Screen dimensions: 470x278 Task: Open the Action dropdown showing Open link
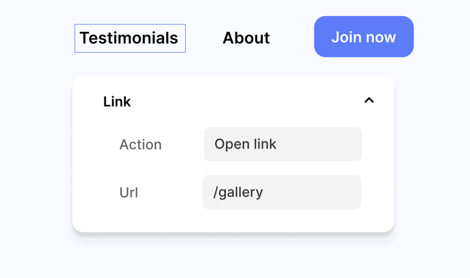pyautogui.click(x=283, y=144)
